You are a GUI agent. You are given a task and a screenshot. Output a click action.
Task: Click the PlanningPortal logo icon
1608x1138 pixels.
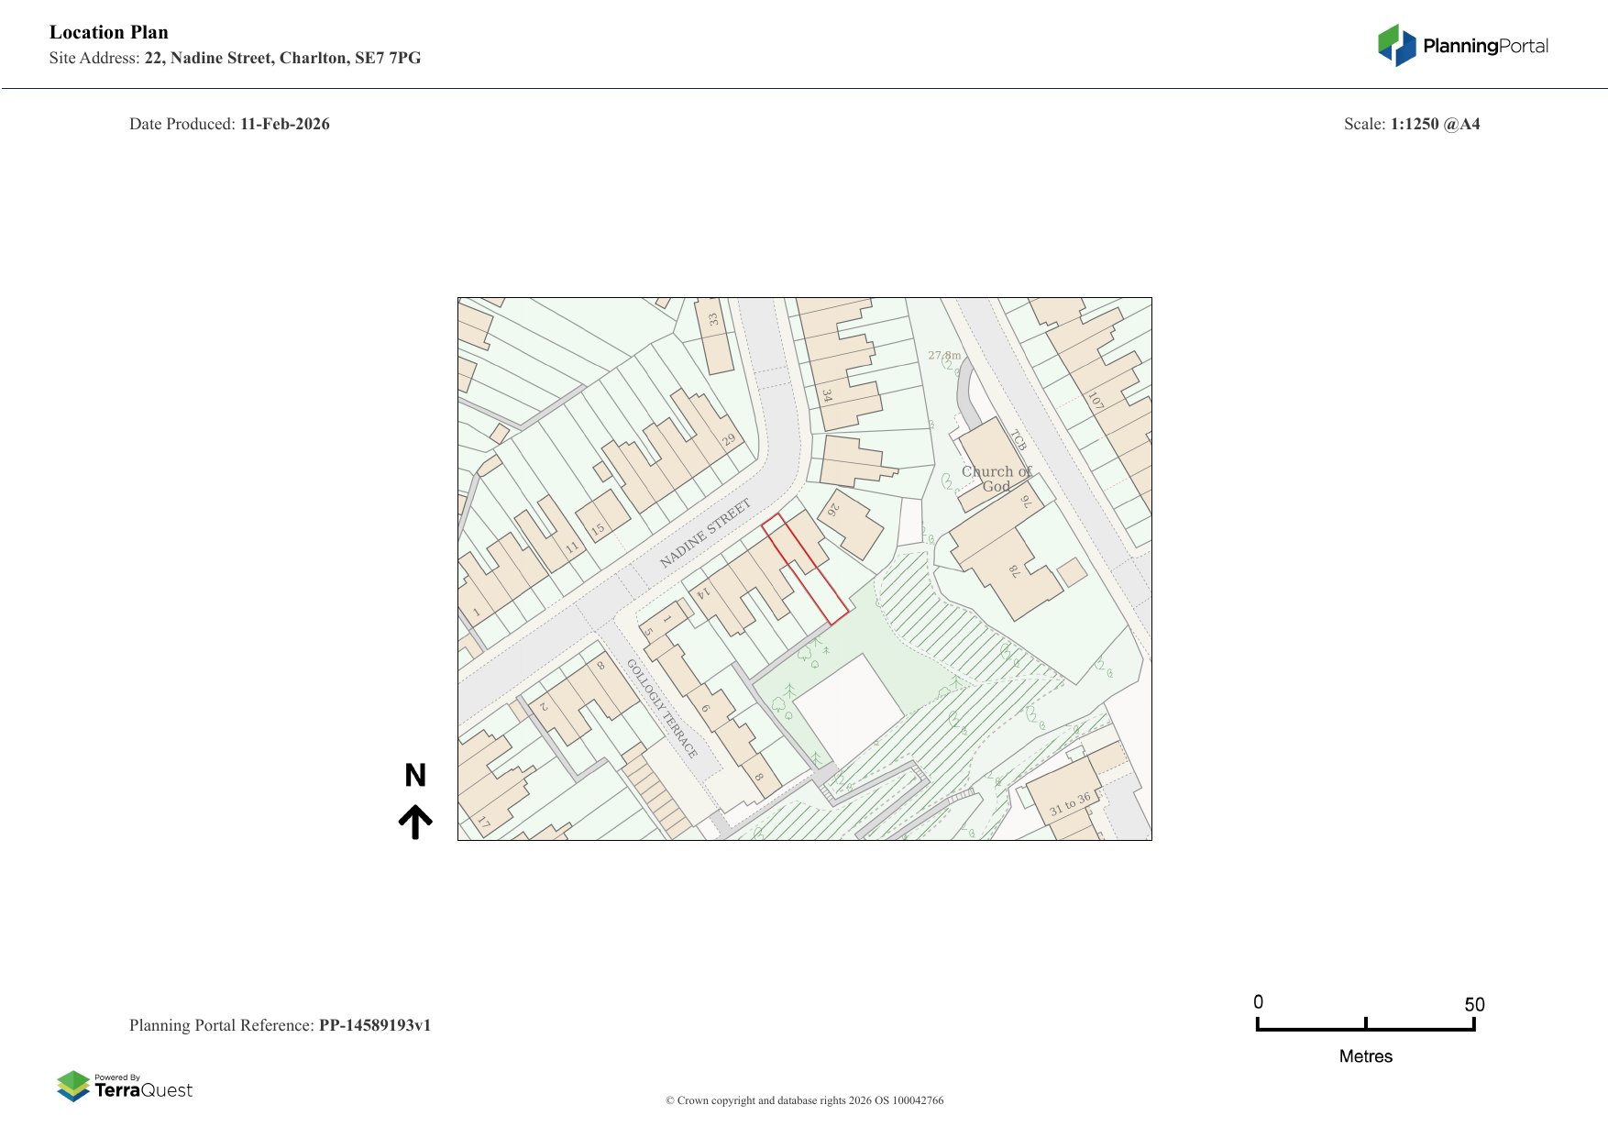tap(1396, 46)
